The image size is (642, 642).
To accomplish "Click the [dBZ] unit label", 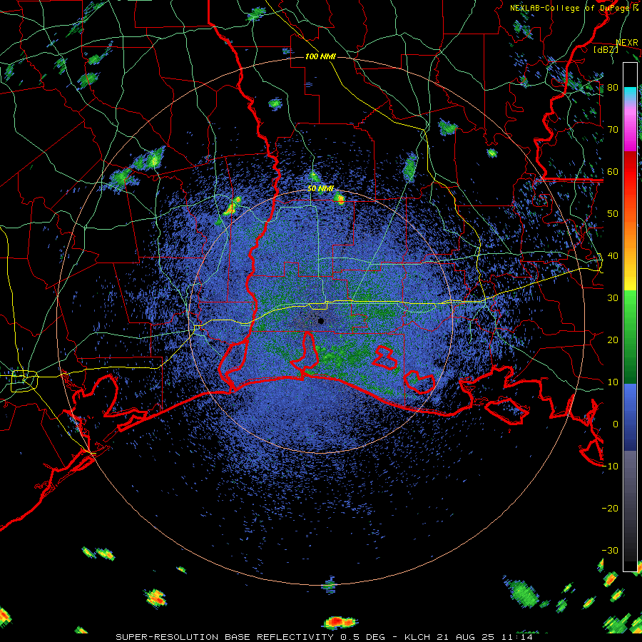I will 606,50.
